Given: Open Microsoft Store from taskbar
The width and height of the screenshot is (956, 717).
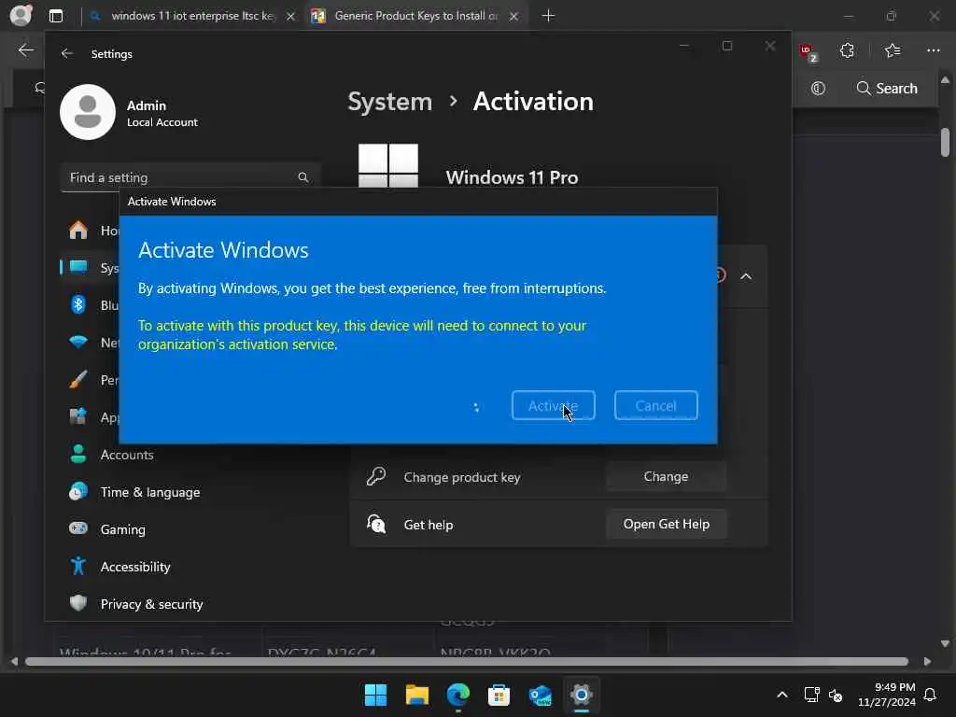Looking at the screenshot, I should [499, 695].
